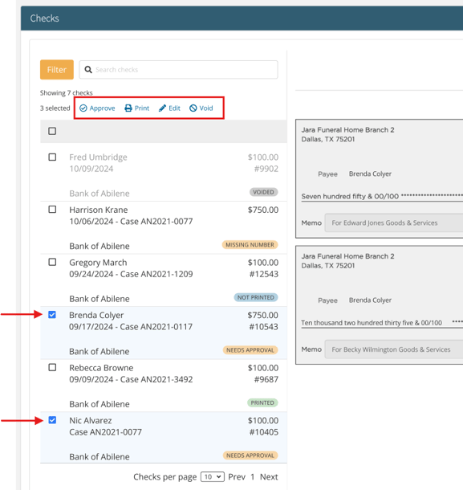Click memo field For Edward Jones Goods & Services

point(394,223)
